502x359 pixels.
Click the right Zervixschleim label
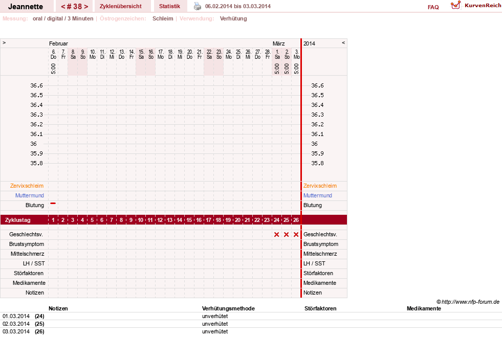click(x=320, y=186)
